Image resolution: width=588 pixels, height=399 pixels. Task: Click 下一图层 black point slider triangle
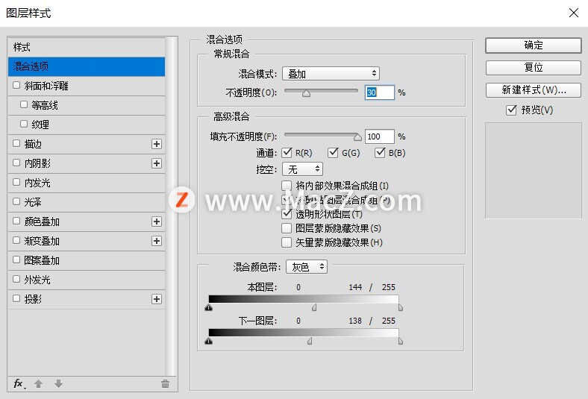(x=209, y=342)
